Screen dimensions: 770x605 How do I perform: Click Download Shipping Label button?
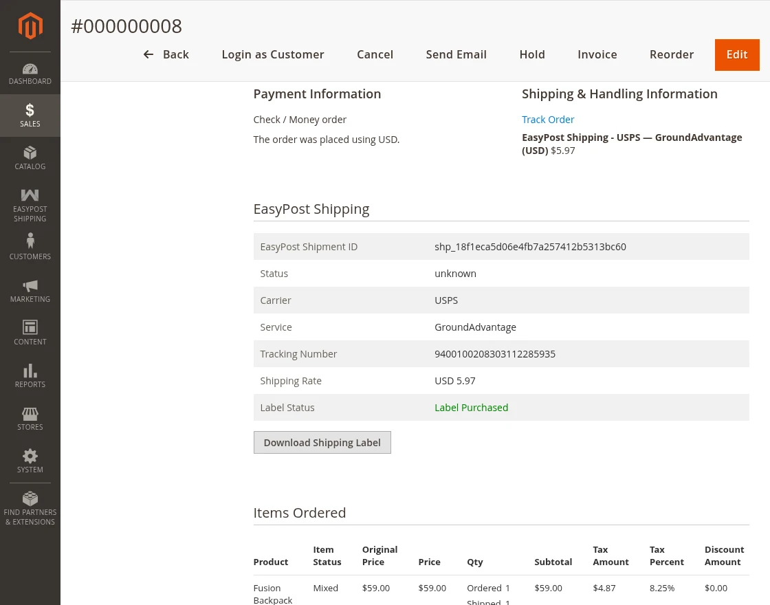click(x=322, y=443)
